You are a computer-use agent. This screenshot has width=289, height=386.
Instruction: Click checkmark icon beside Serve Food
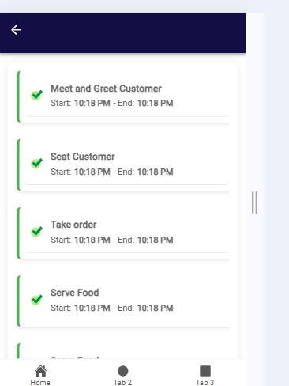[36, 299]
